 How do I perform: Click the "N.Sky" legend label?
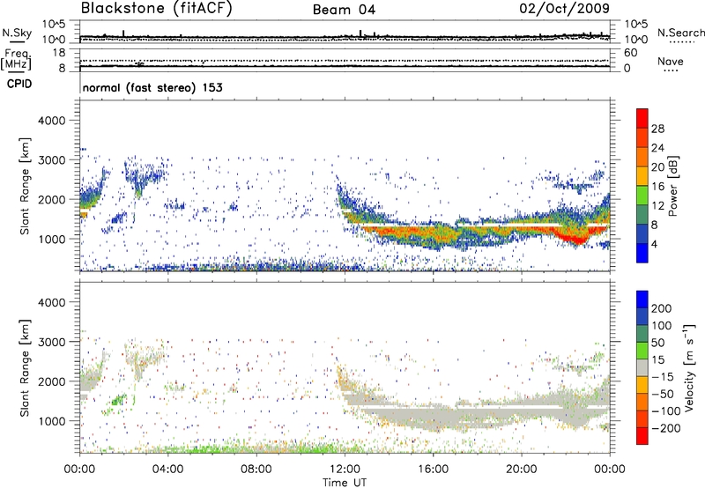tap(17, 33)
